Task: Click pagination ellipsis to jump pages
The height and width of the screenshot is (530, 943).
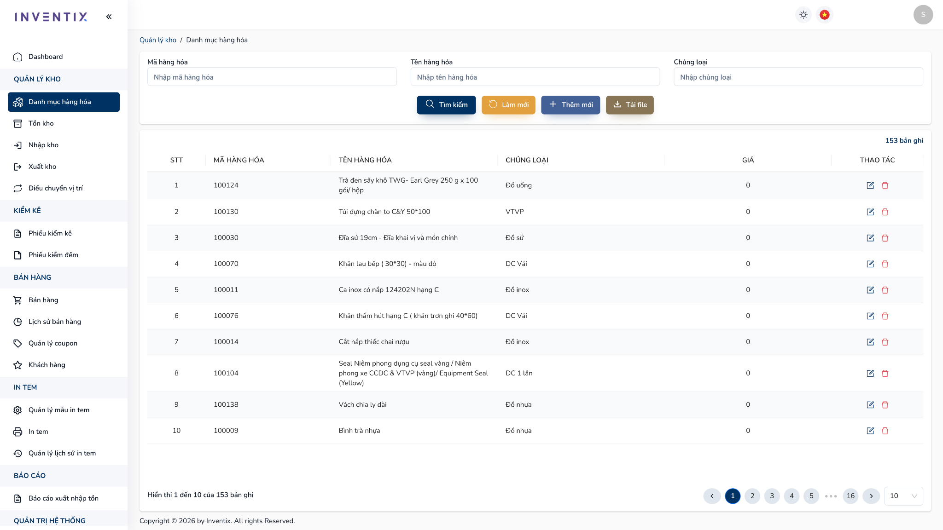Action: tap(831, 496)
